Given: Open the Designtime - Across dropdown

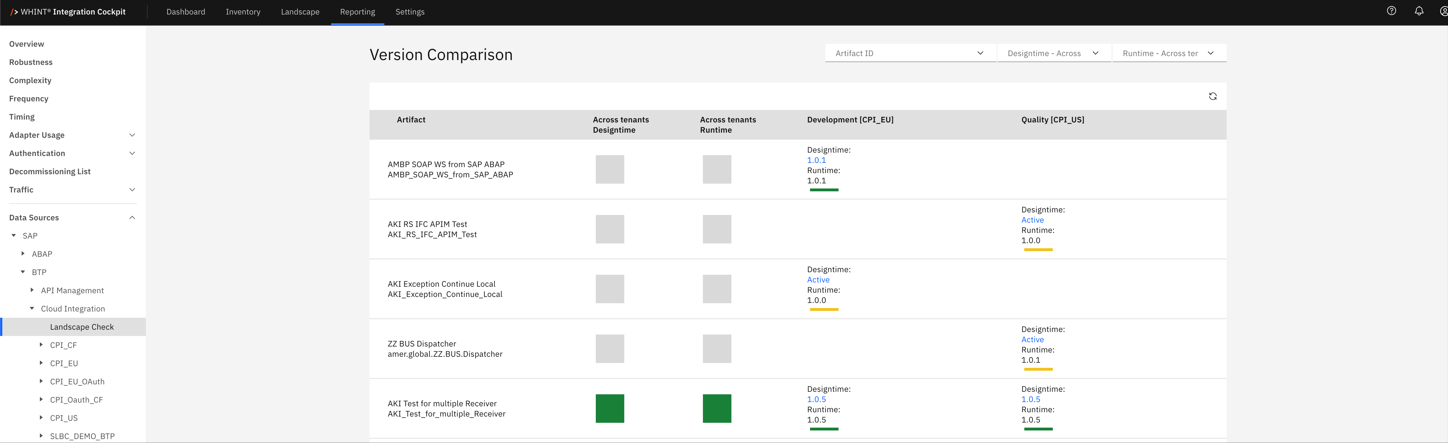Looking at the screenshot, I should point(1054,53).
